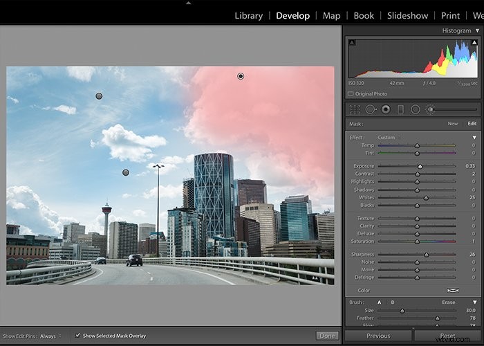Open the Show Edit Pins Always dropdown

click(x=50, y=336)
